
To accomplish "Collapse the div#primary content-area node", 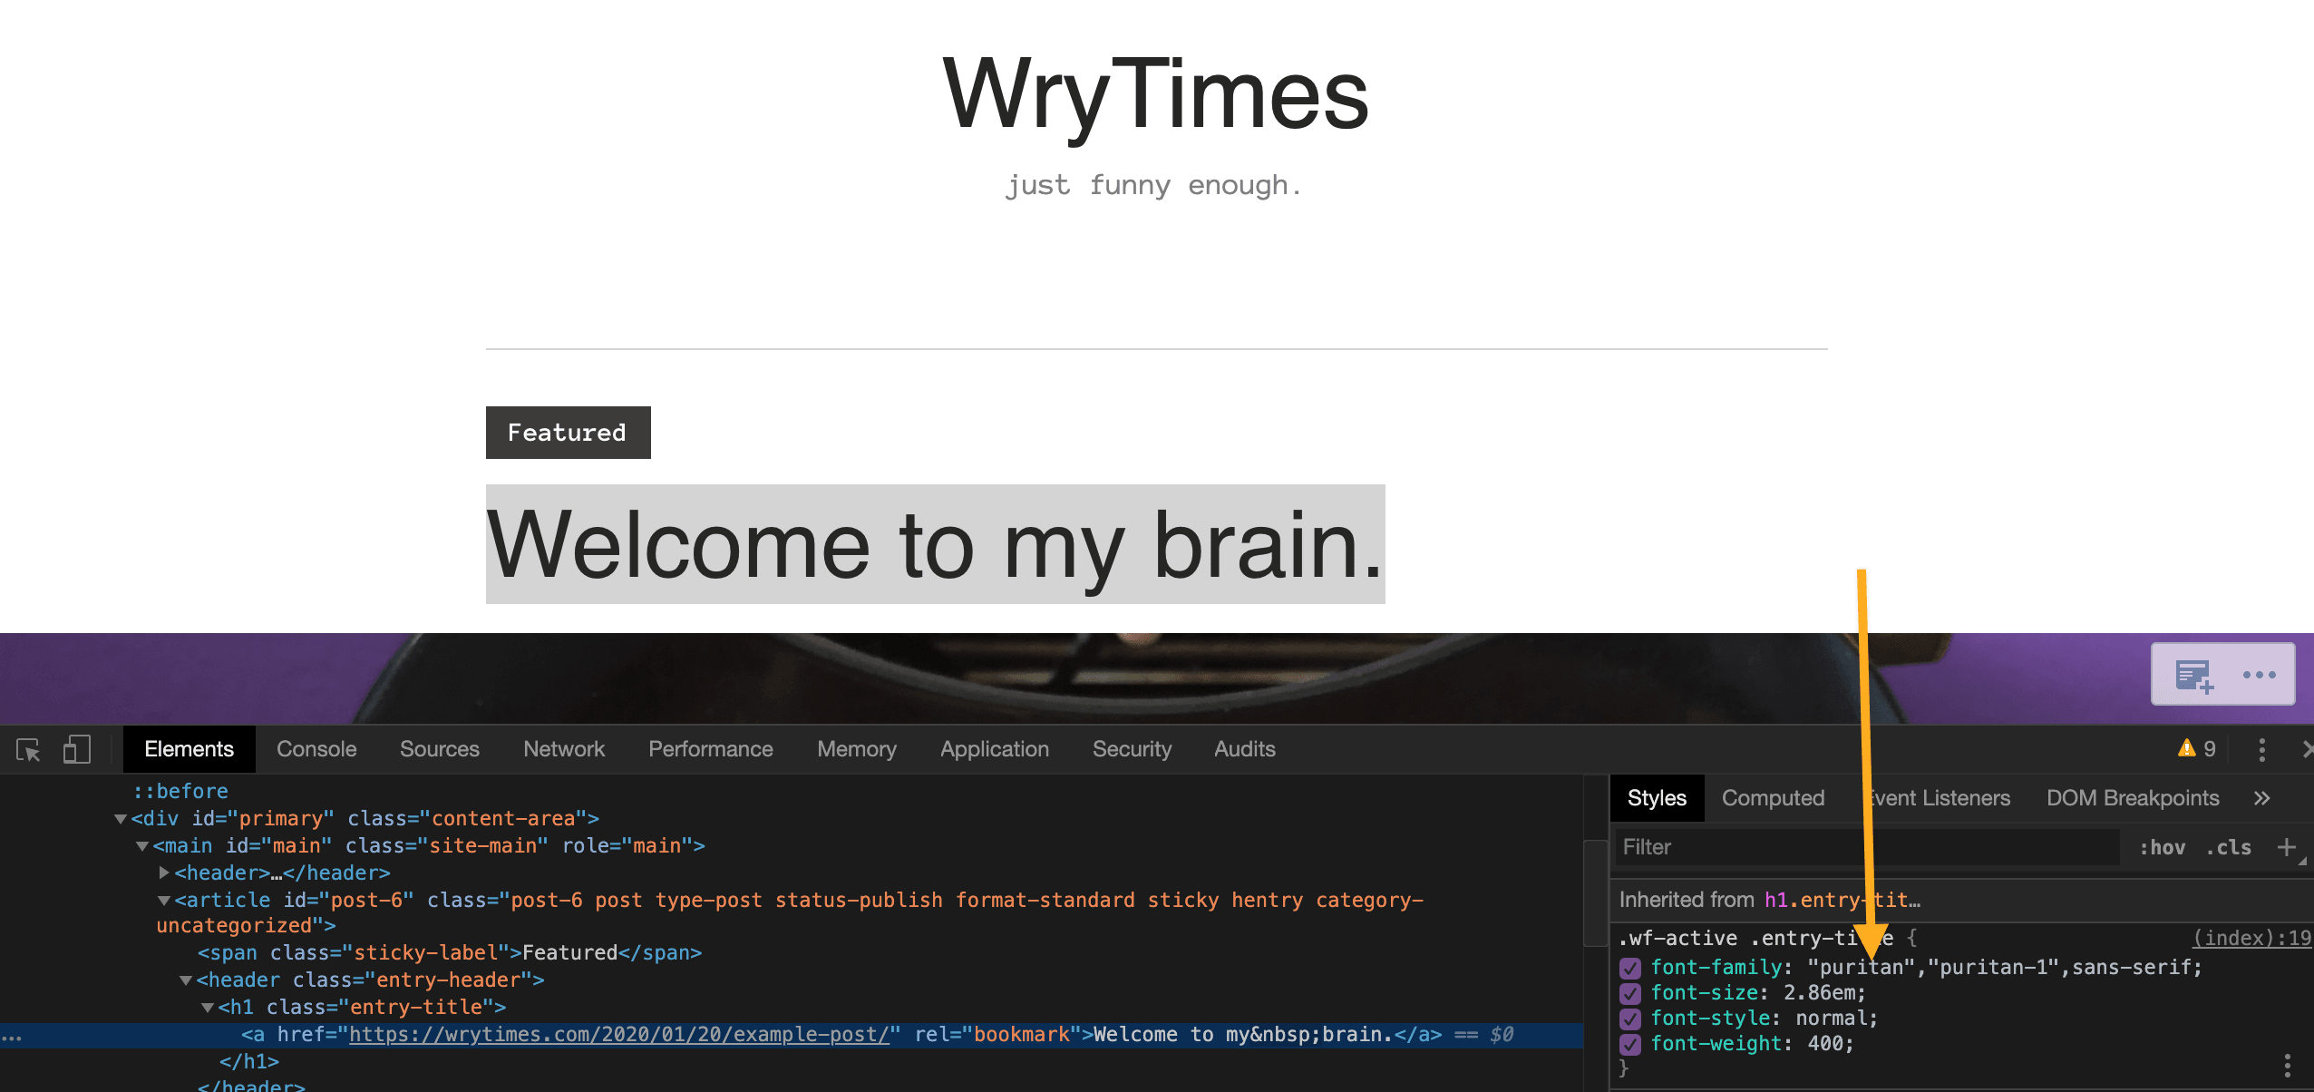I will [121, 819].
